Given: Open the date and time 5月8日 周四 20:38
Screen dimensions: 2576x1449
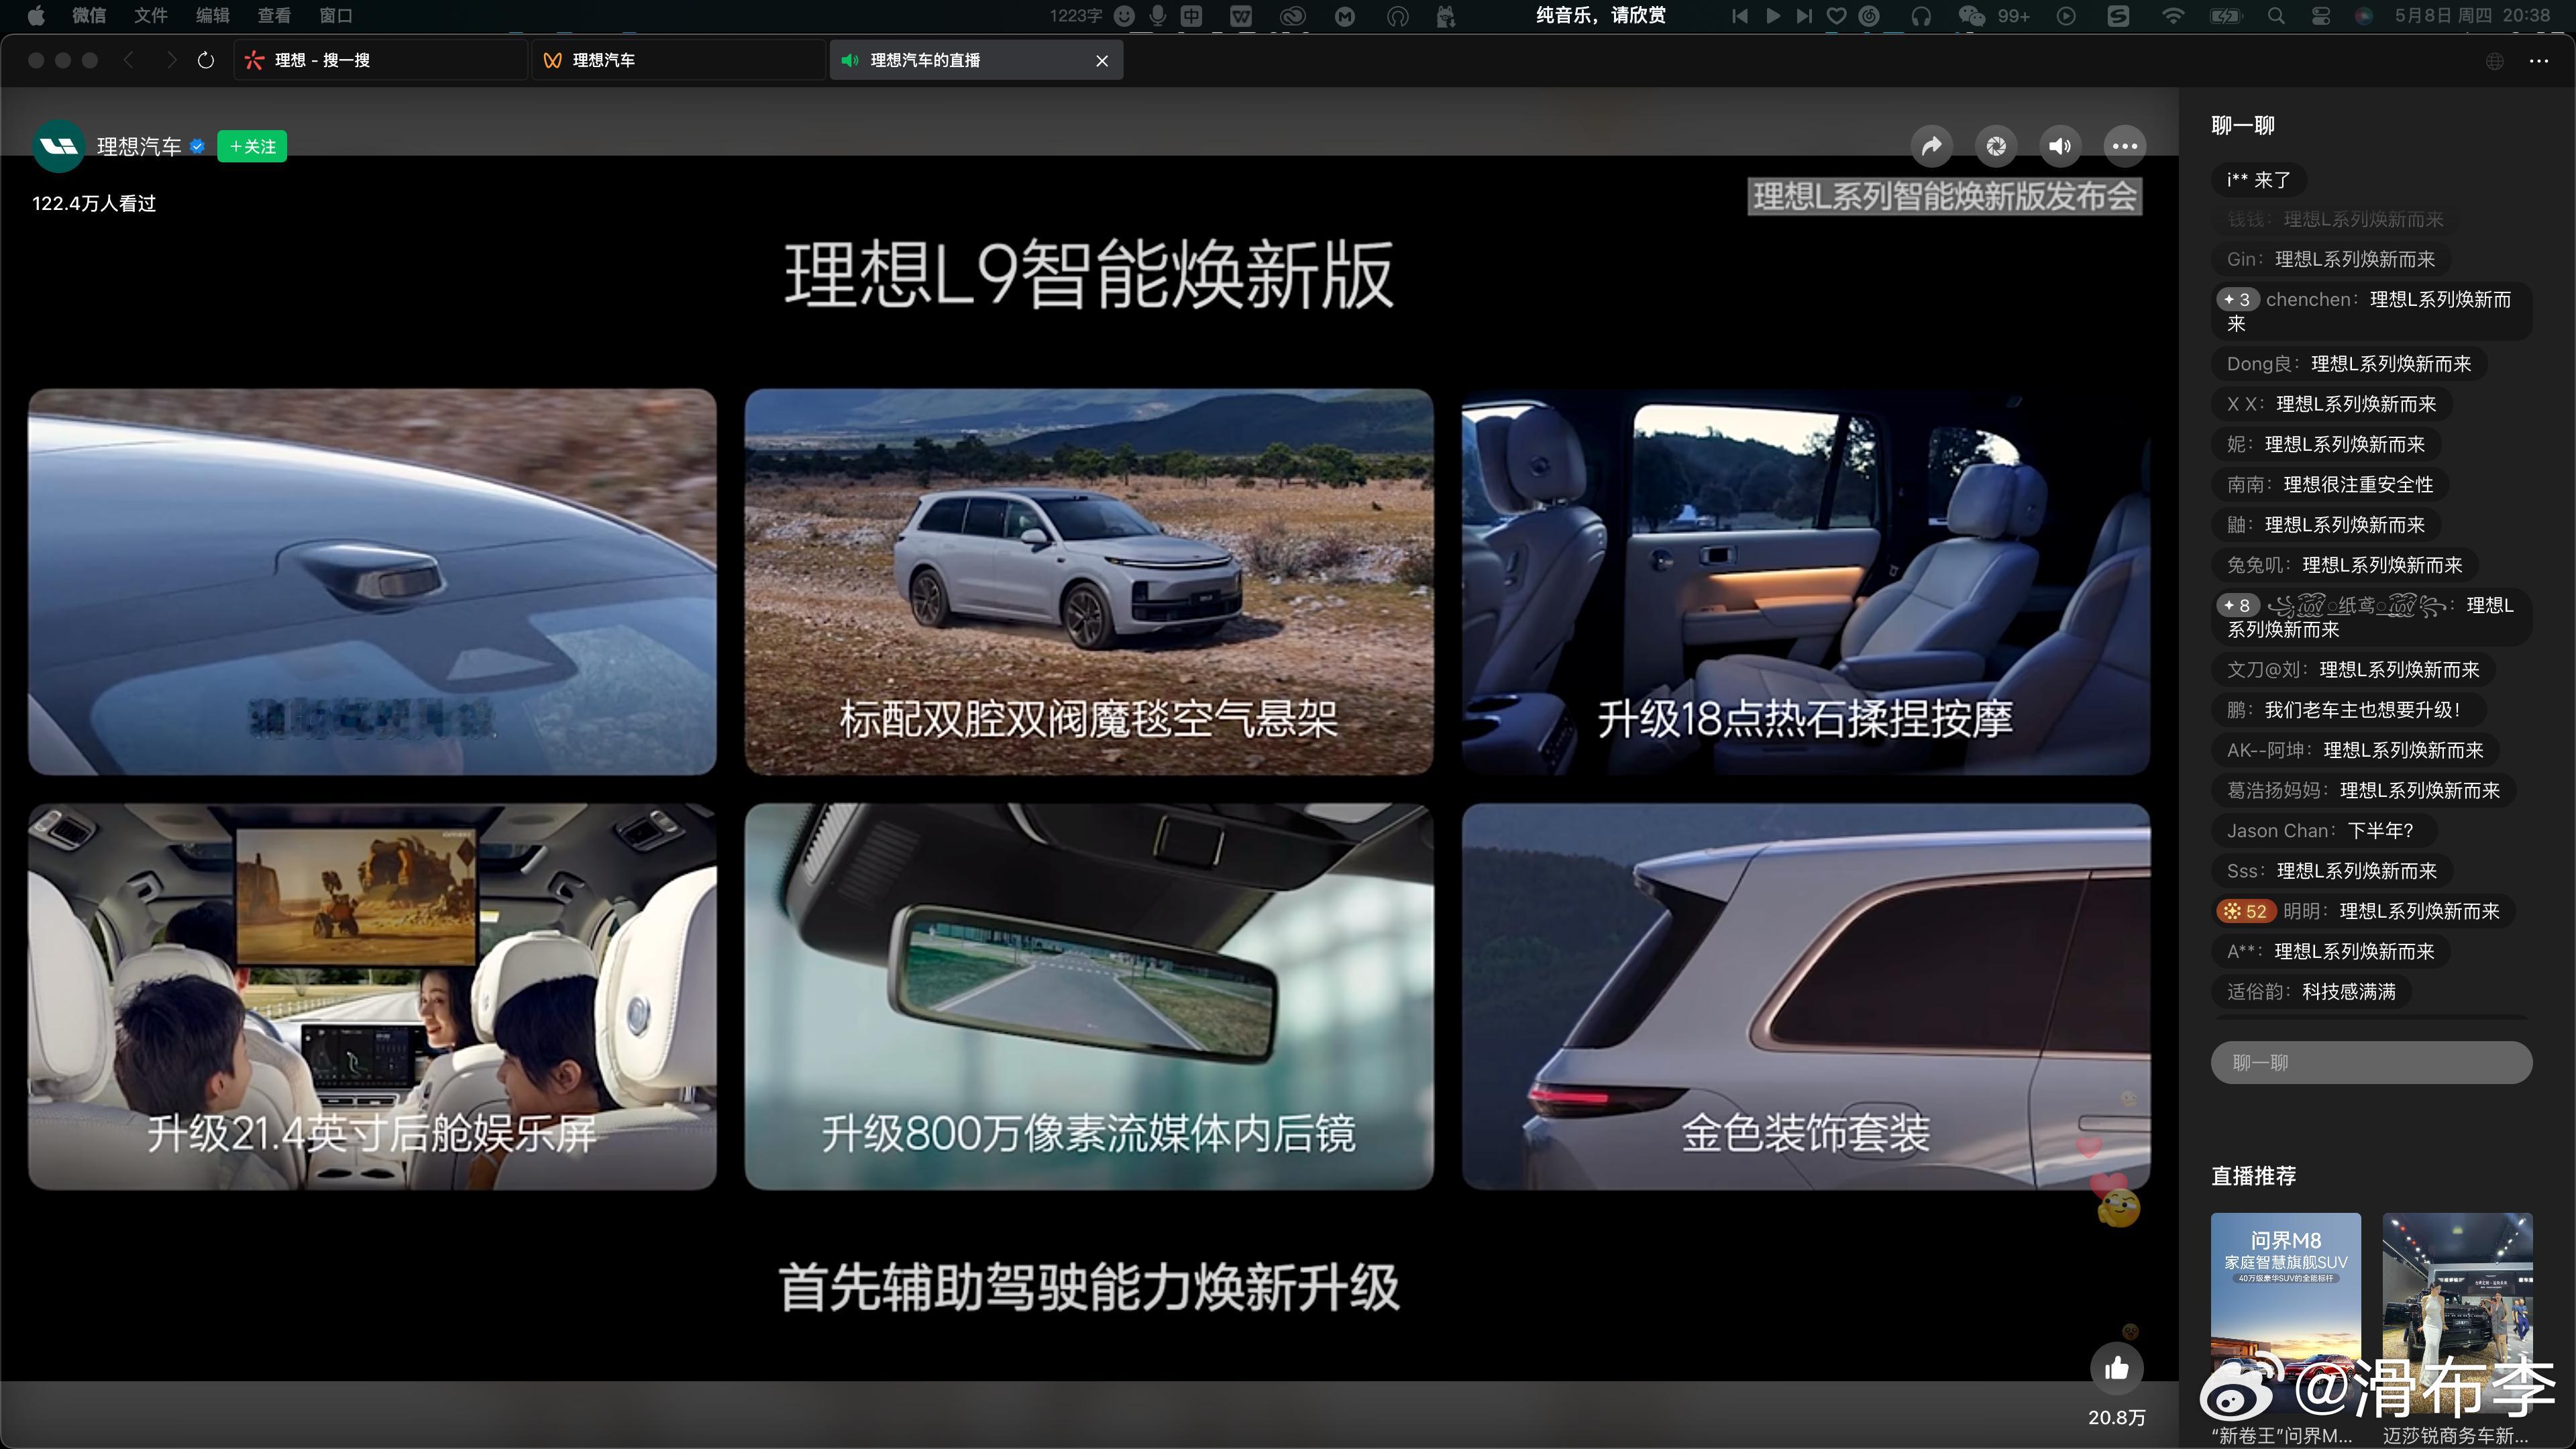Looking at the screenshot, I should point(2472,15).
